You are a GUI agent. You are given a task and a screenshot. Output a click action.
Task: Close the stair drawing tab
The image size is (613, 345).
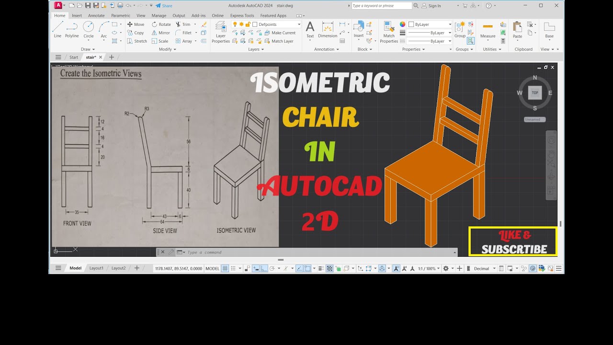[x=100, y=57]
